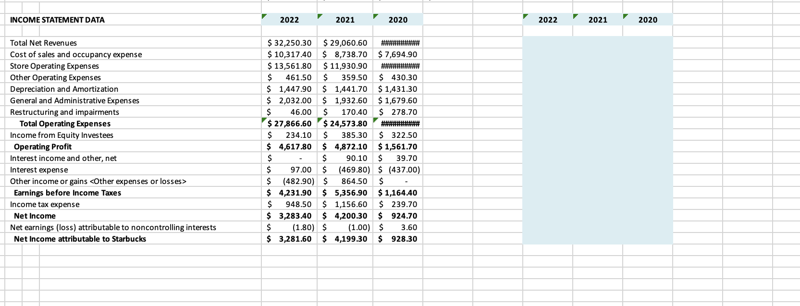Click the $27,866.60 total expenses cell

point(289,123)
